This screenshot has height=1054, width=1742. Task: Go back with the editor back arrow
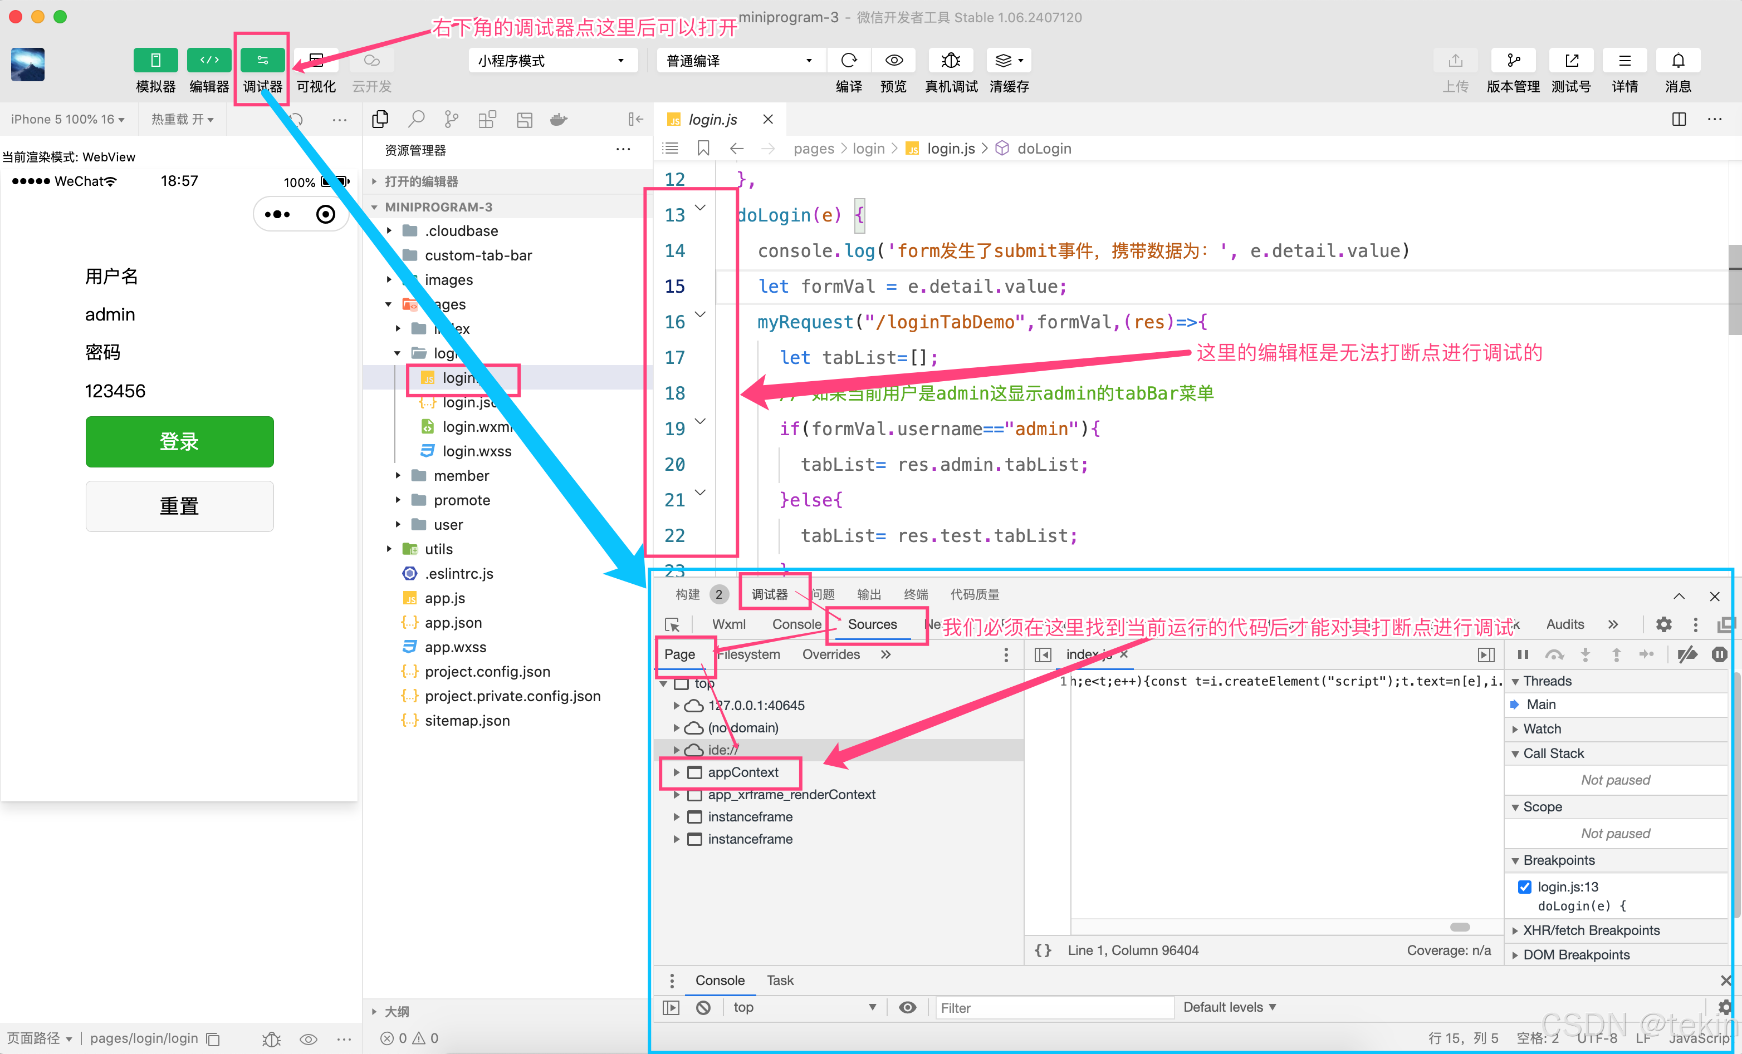click(x=737, y=149)
